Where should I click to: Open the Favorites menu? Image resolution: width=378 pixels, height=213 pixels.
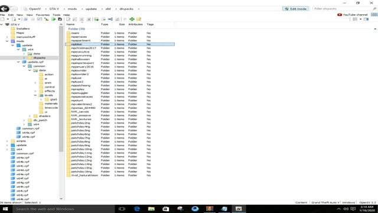coord(43,15)
